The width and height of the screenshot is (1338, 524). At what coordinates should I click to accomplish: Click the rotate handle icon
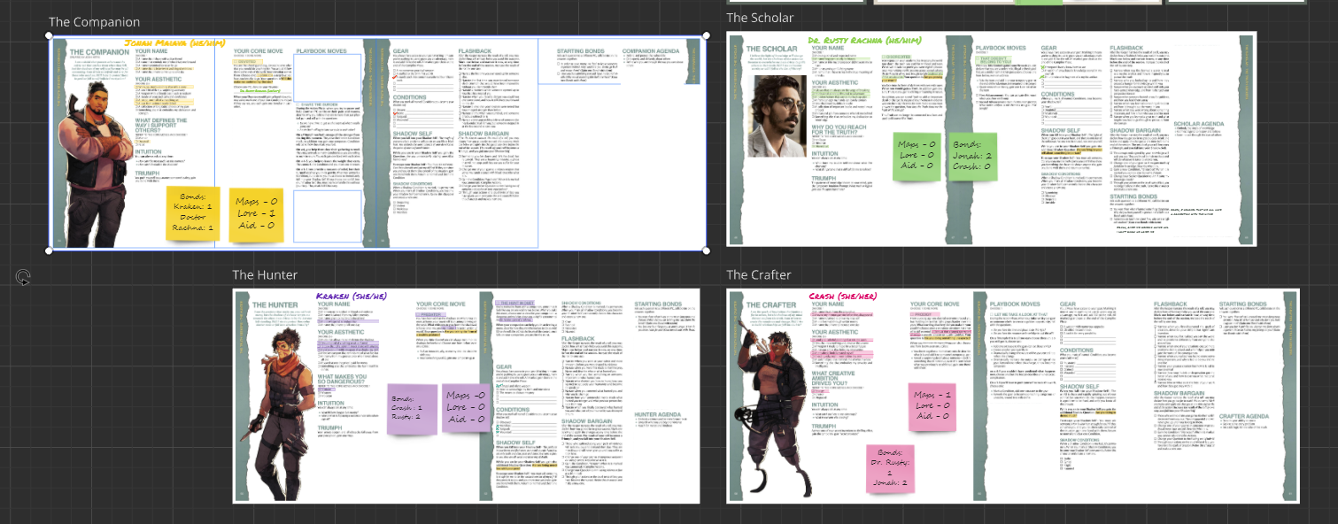click(24, 278)
